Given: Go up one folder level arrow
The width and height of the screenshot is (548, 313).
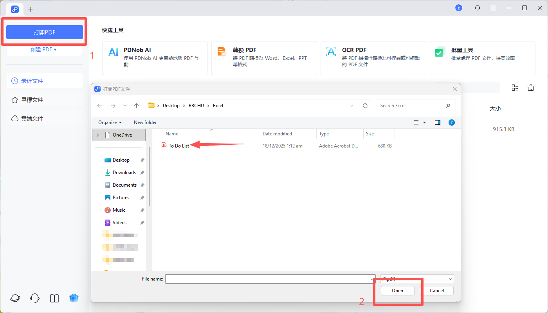Looking at the screenshot, I should [x=136, y=106].
